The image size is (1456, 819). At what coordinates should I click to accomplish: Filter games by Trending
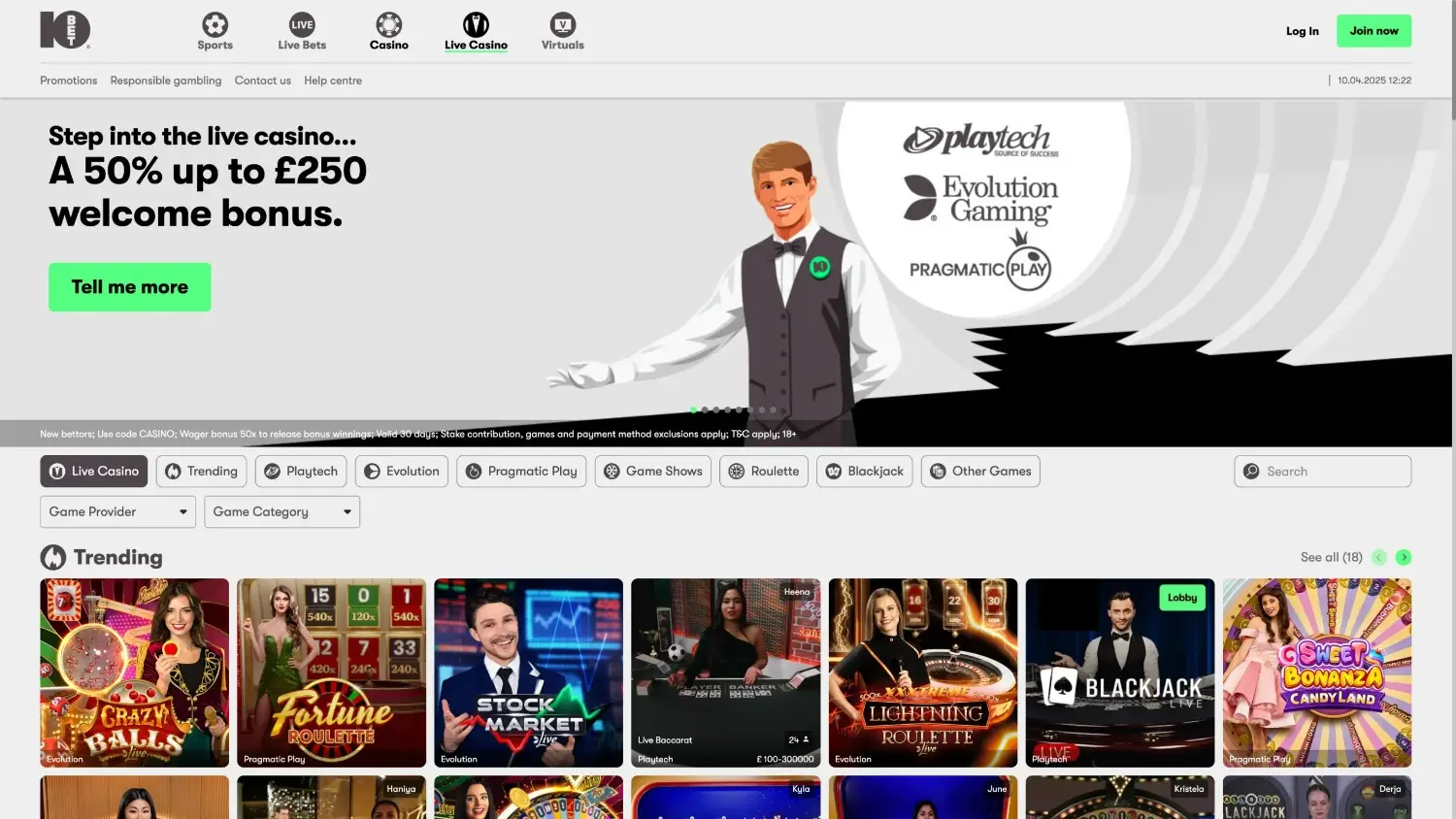click(201, 472)
